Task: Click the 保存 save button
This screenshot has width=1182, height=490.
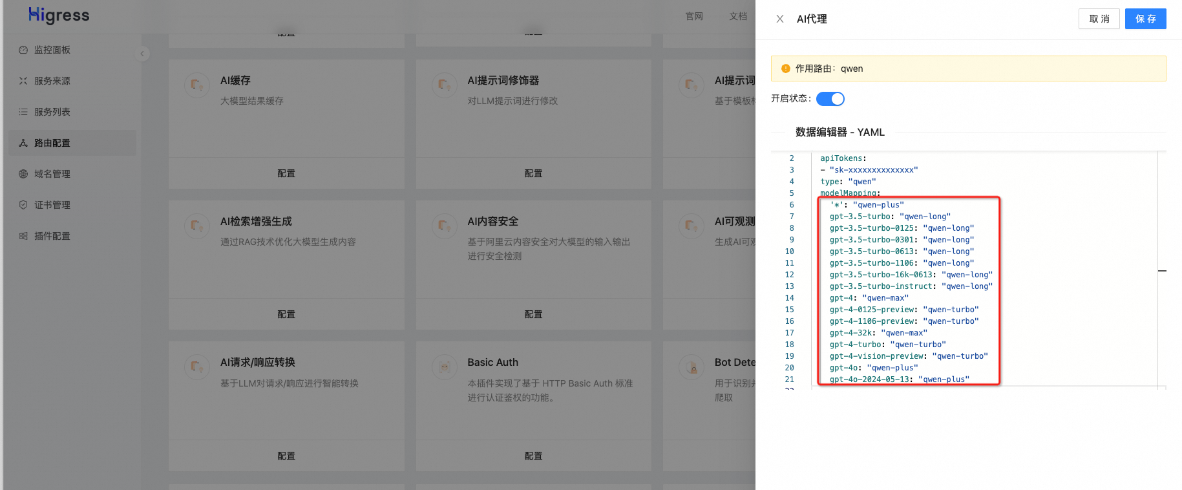Action: 1145,19
